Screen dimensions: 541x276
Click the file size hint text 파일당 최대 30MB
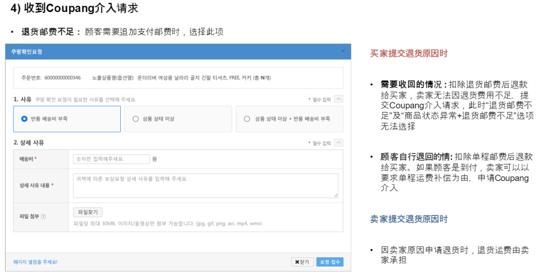tap(168, 223)
